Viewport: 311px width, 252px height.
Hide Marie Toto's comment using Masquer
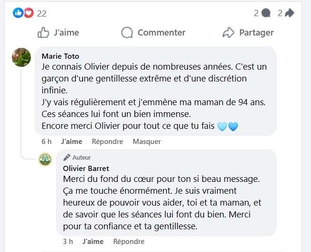(x=147, y=142)
